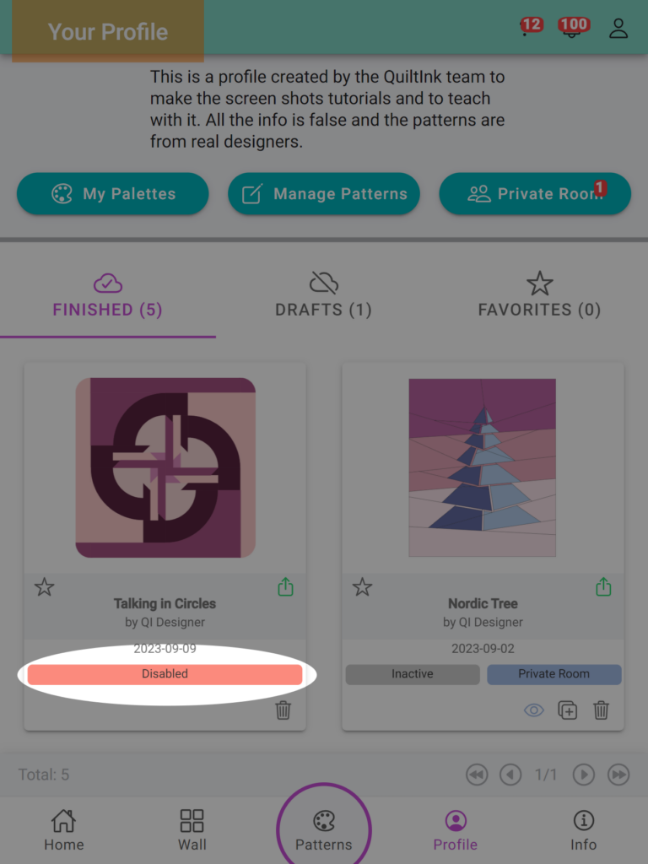Duplicate the Nordic Tree pattern
Viewport: 648px width, 864px height.
pyautogui.click(x=568, y=710)
